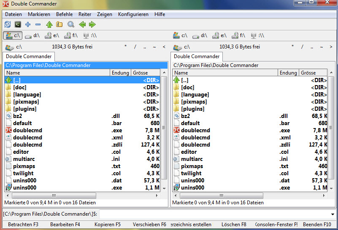Click Verschieben F6 button

(149, 225)
